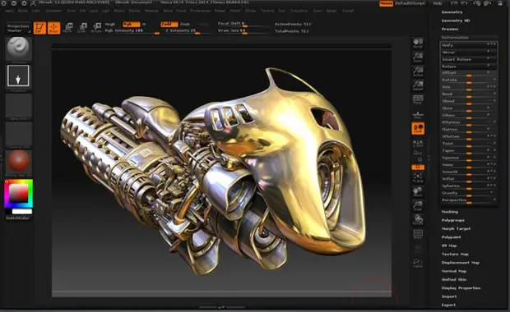Viewport: 510px width, 312px height.
Task: Expand the Masking subpalette
Action: click(449, 212)
